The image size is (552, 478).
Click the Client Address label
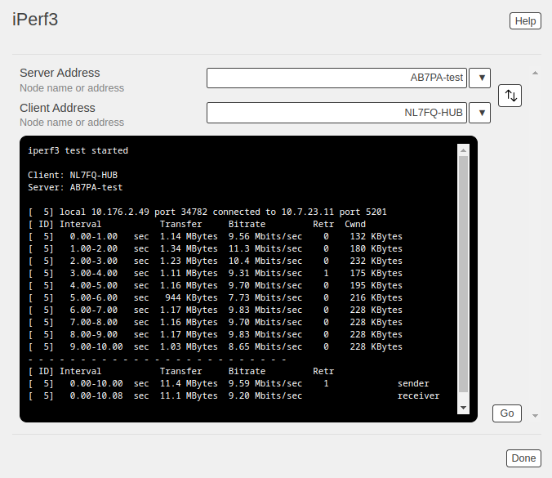57,108
